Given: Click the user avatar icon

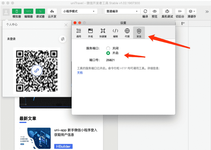Looking at the screenshot, I should coord(6,12).
